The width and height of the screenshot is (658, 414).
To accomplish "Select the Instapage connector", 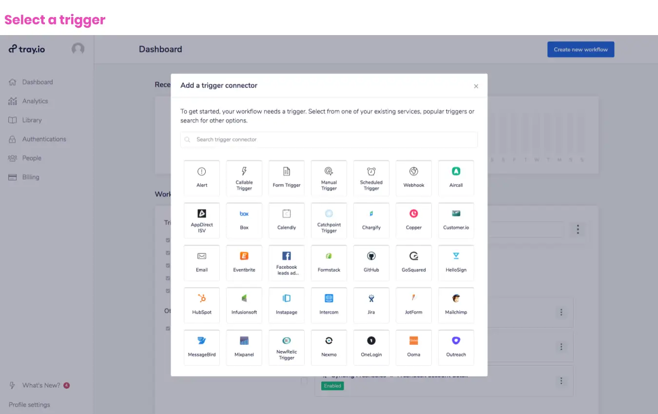I will 287,305.
